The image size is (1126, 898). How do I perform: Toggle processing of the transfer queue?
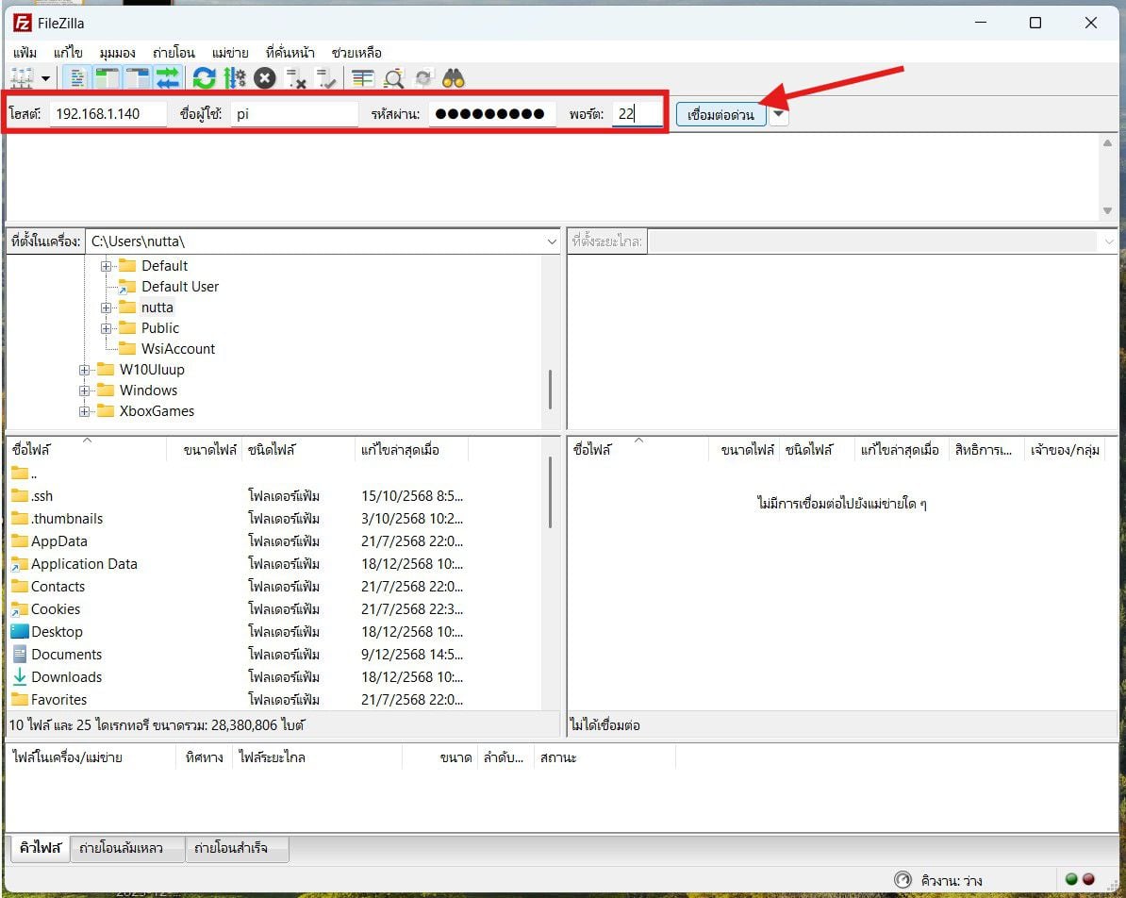235,77
